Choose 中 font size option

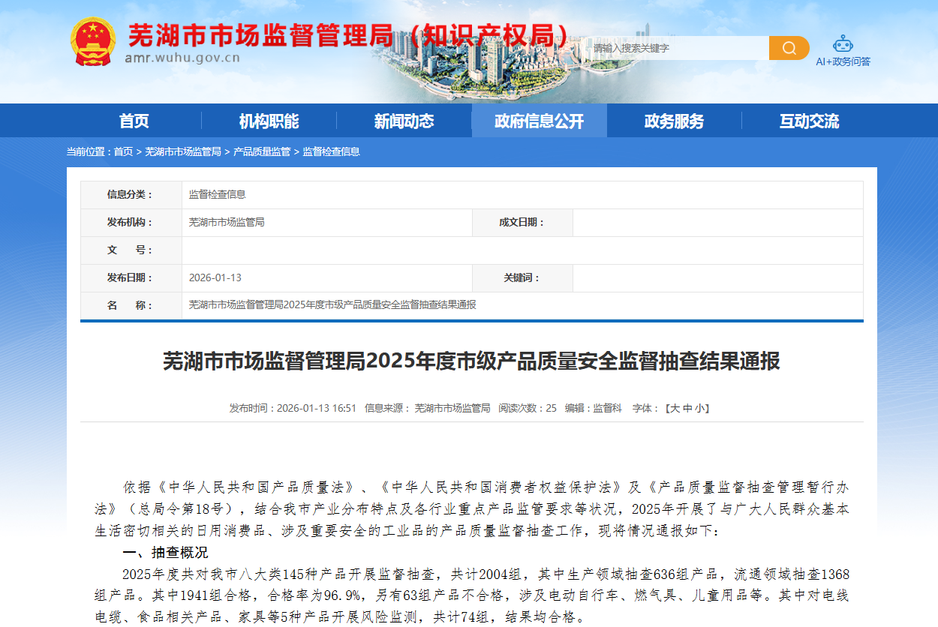[x=687, y=408]
